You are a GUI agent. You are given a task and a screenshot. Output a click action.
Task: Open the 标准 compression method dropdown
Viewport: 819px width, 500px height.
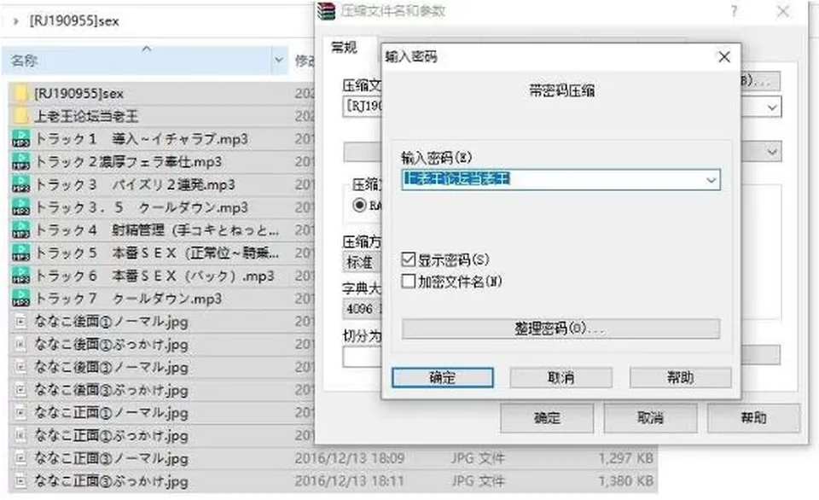362,262
